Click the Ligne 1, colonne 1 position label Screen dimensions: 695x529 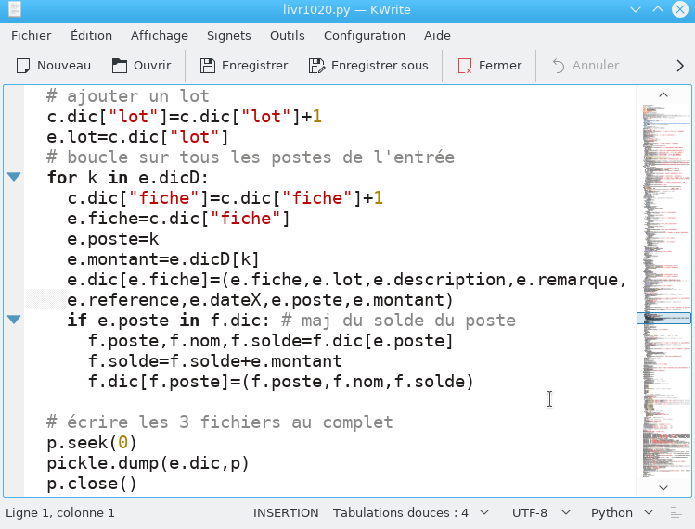(x=60, y=512)
